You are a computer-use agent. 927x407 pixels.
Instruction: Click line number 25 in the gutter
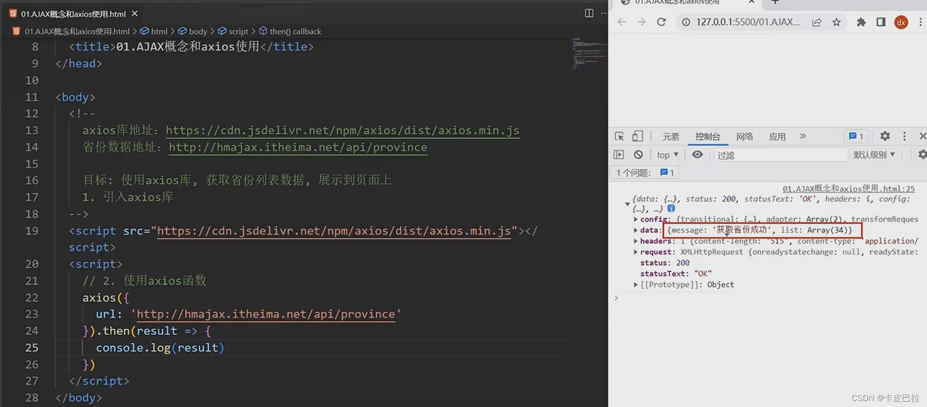32,348
